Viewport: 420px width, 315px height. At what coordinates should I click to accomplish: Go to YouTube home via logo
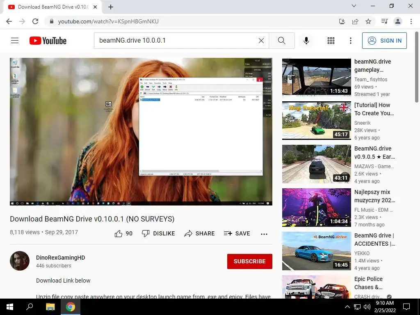48,41
